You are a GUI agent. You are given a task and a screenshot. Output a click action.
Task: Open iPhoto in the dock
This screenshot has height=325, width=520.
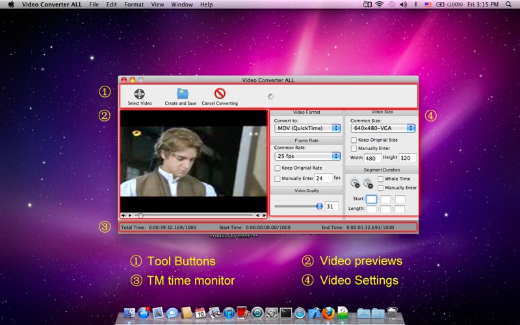(x=214, y=313)
